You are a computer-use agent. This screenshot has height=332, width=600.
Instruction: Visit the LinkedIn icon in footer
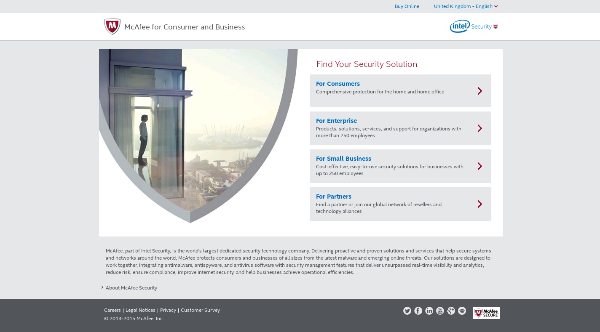coord(429,311)
